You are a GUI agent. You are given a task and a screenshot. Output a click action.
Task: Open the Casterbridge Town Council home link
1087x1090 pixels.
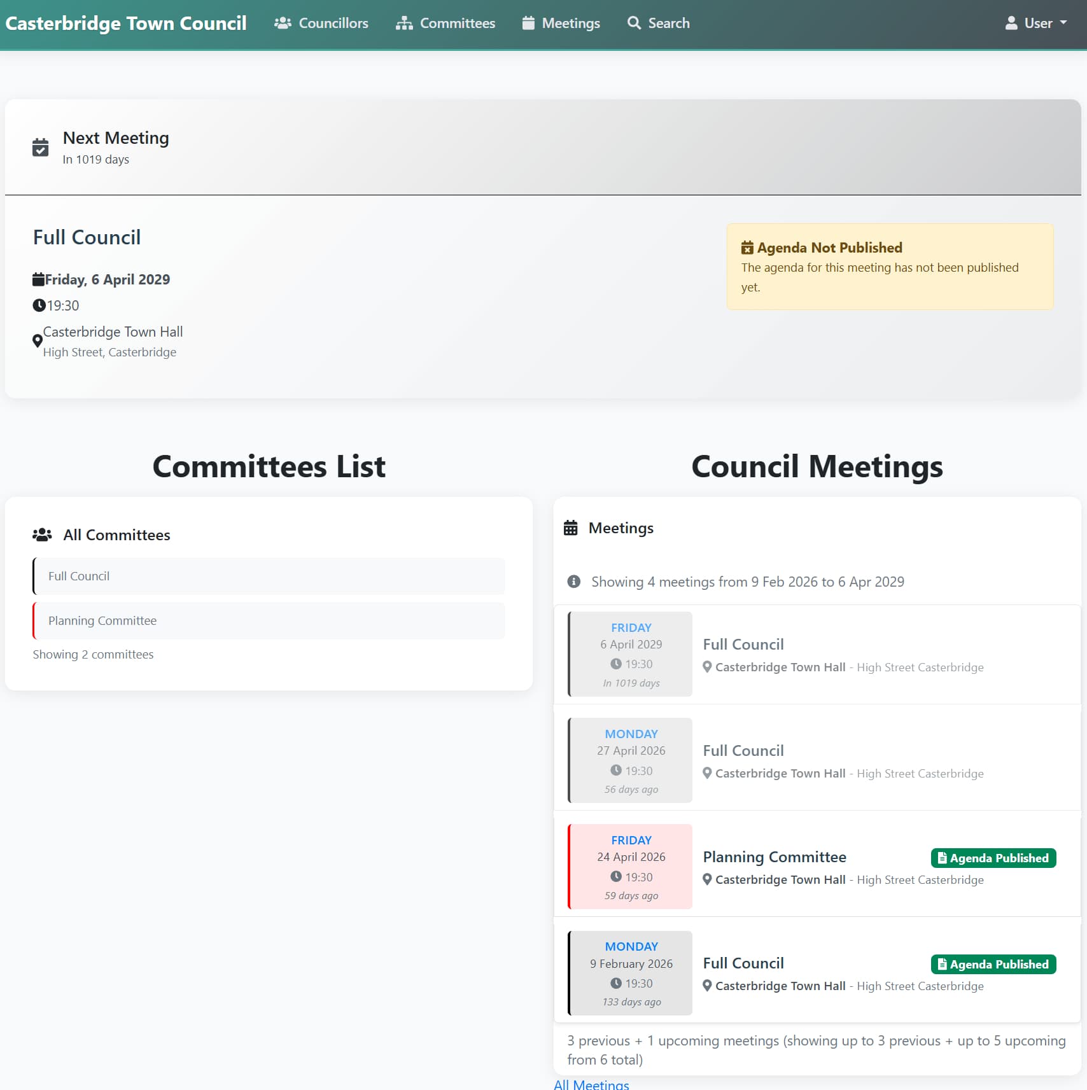[x=126, y=24]
